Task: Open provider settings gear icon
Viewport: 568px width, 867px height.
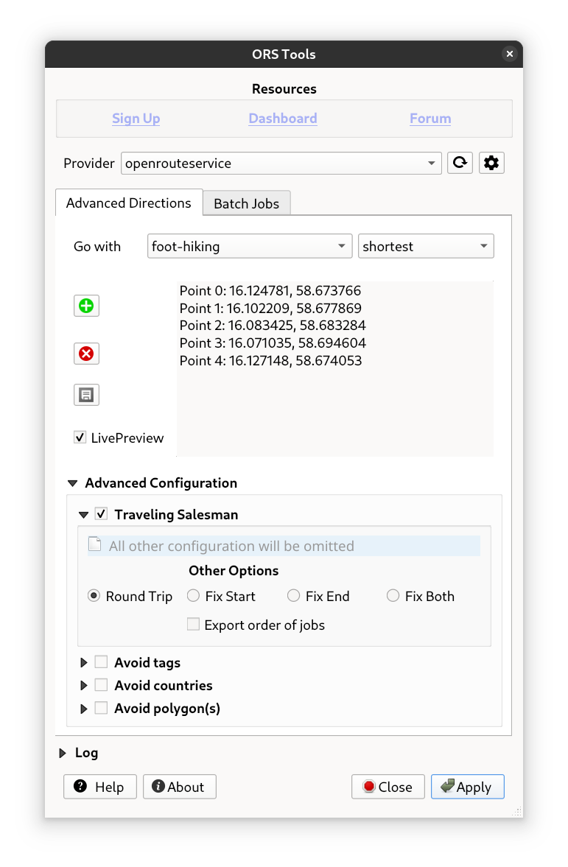Action: click(491, 163)
